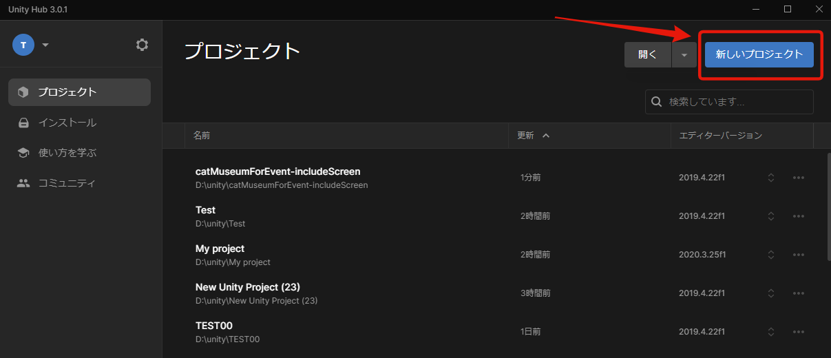
Task: Change editor version for catMuseumForEvent-includeScreen
Action: click(x=771, y=178)
